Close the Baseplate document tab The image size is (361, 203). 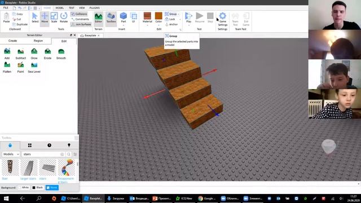[x=99, y=36]
